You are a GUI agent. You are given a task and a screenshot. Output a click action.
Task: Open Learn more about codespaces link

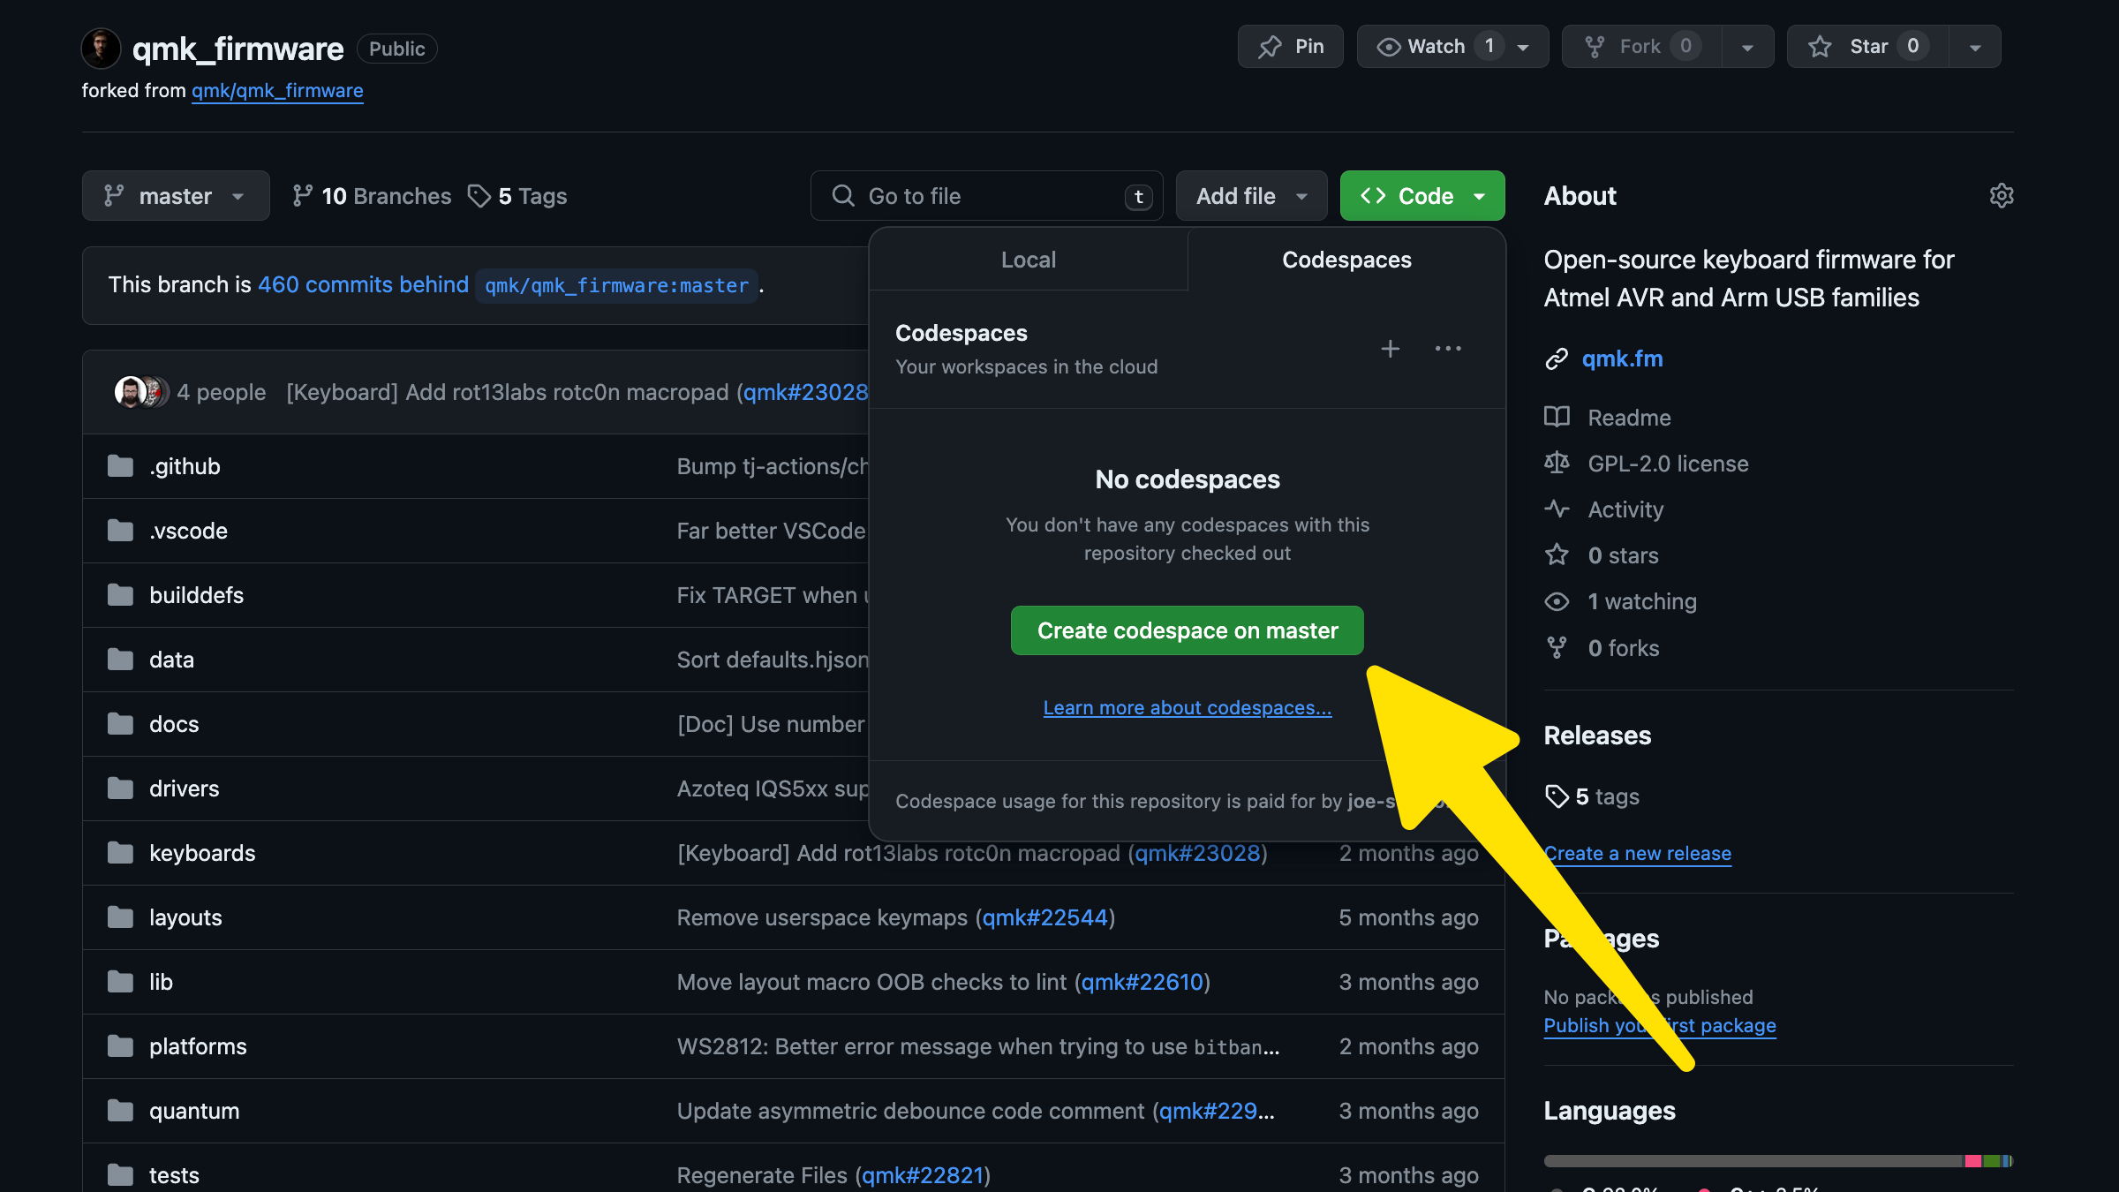point(1188,708)
